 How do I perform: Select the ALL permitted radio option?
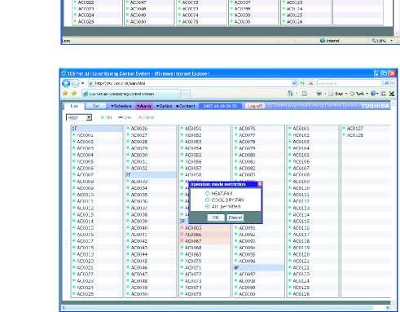208,207
